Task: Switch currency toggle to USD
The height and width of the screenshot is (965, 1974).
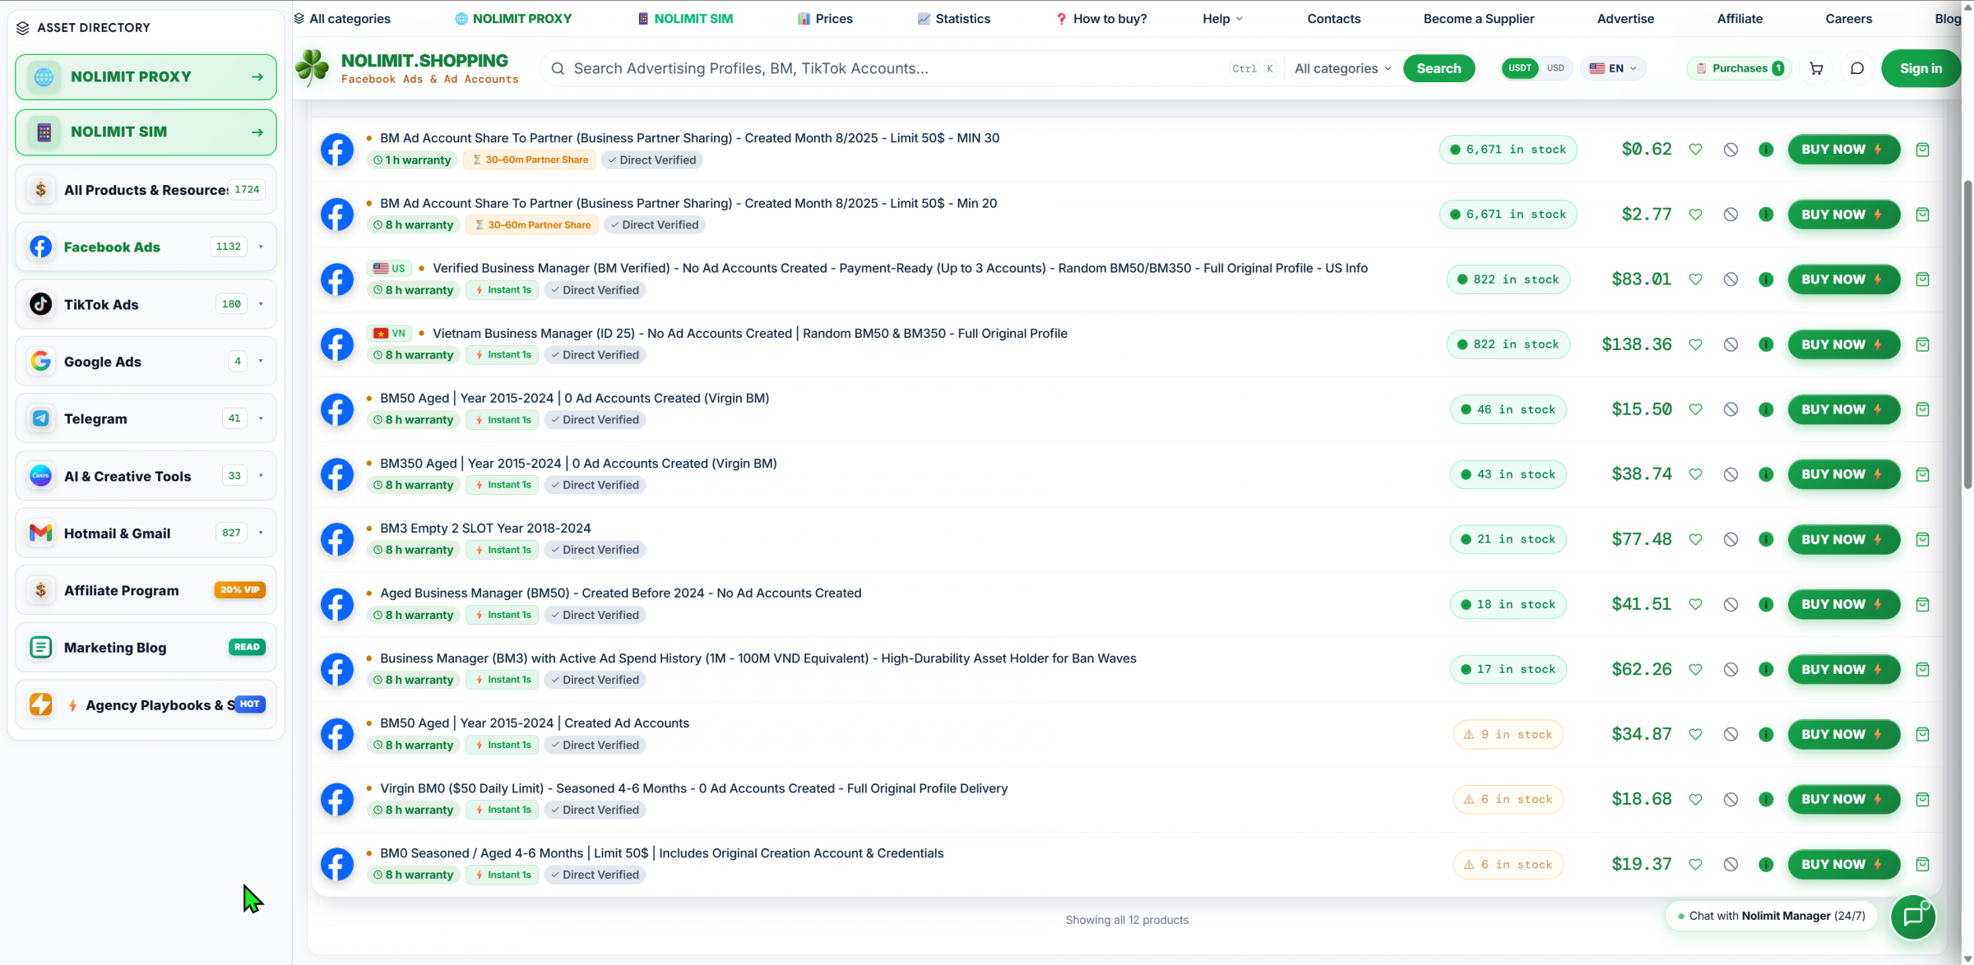Action: tap(1555, 68)
